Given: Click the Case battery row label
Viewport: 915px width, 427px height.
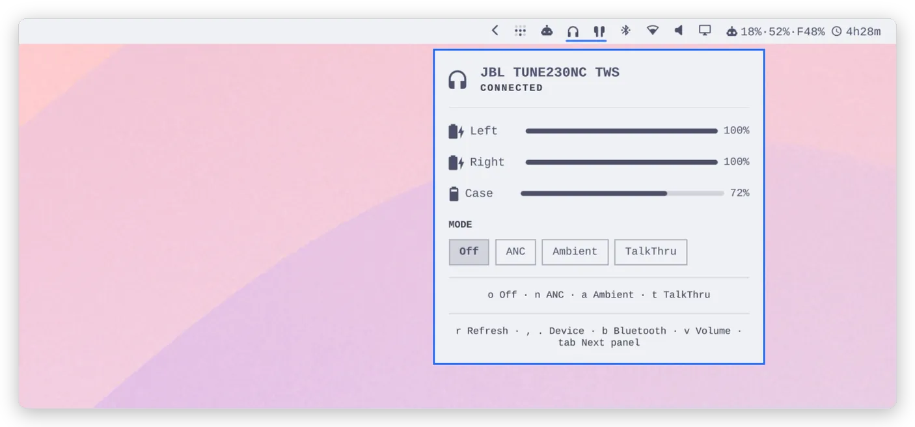Looking at the screenshot, I should [479, 193].
